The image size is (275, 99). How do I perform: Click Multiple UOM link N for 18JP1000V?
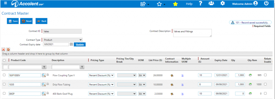click(182, 75)
